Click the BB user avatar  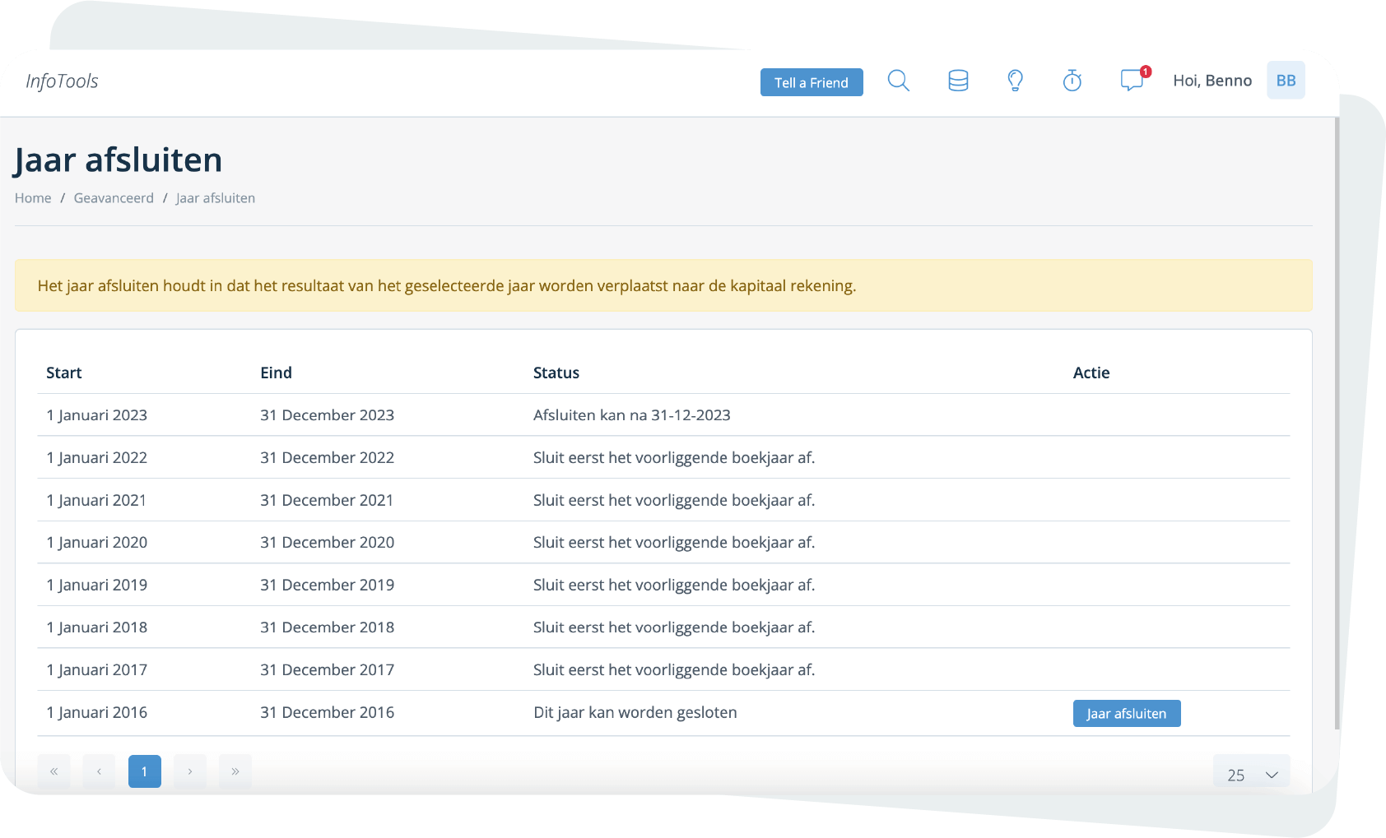1286,81
